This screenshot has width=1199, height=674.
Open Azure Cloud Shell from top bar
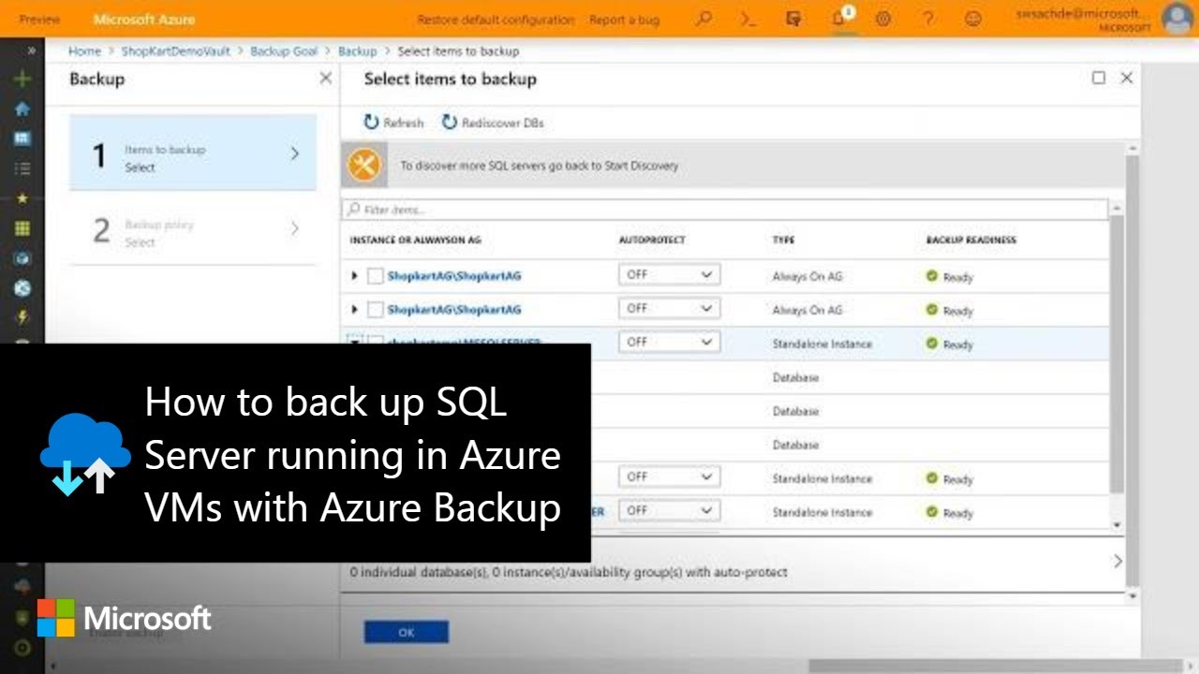[748, 19]
